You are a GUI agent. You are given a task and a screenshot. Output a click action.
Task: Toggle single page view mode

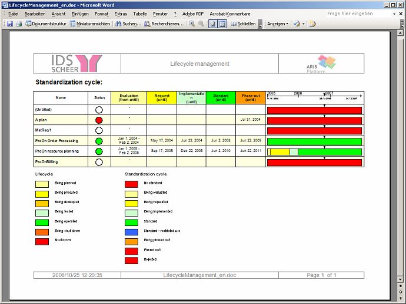pos(212,24)
